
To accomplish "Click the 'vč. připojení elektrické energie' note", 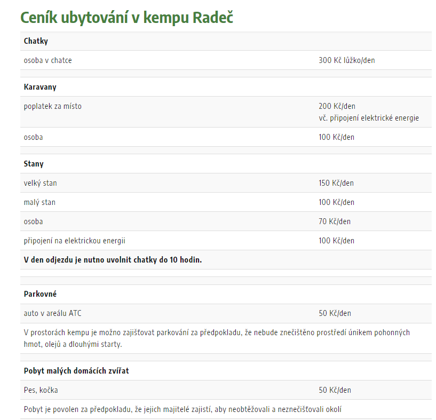I will 368,118.
